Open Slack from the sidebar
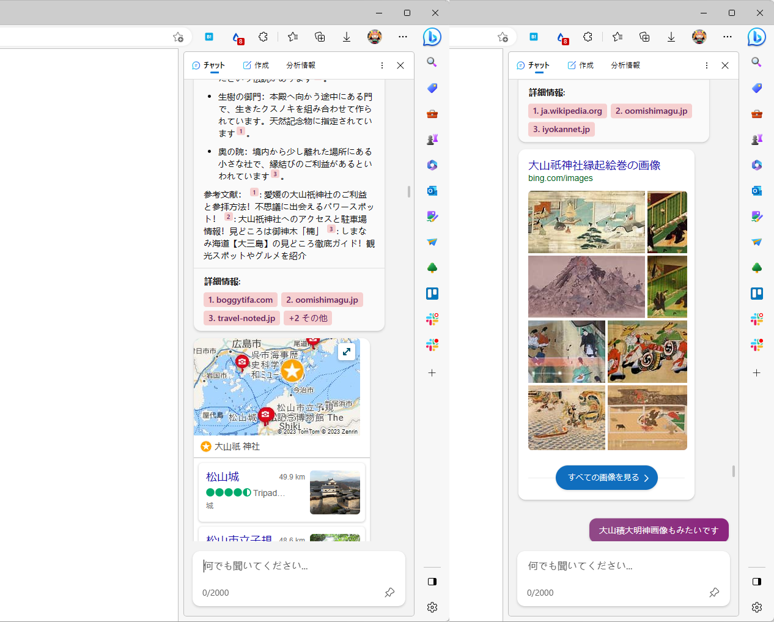This screenshot has height=622, width=774. pyautogui.click(x=432, y=319)
